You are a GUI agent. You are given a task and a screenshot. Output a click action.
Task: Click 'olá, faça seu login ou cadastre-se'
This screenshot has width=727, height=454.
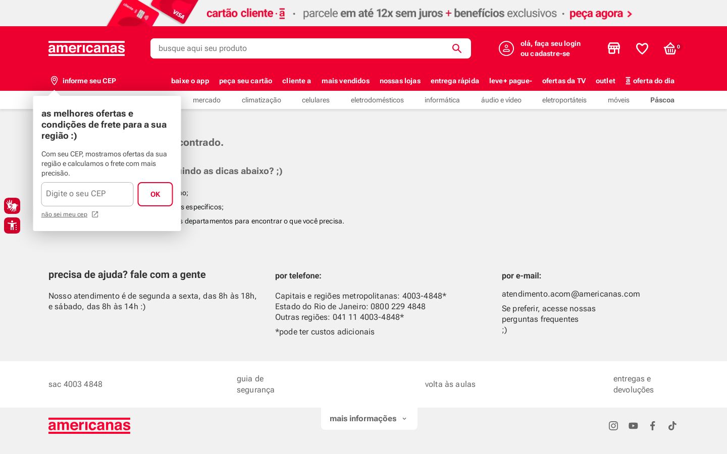coord(550,48)
